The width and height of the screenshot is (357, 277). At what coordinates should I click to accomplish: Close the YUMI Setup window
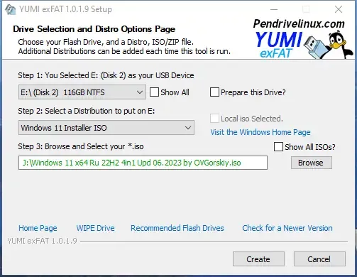[339, 9]
